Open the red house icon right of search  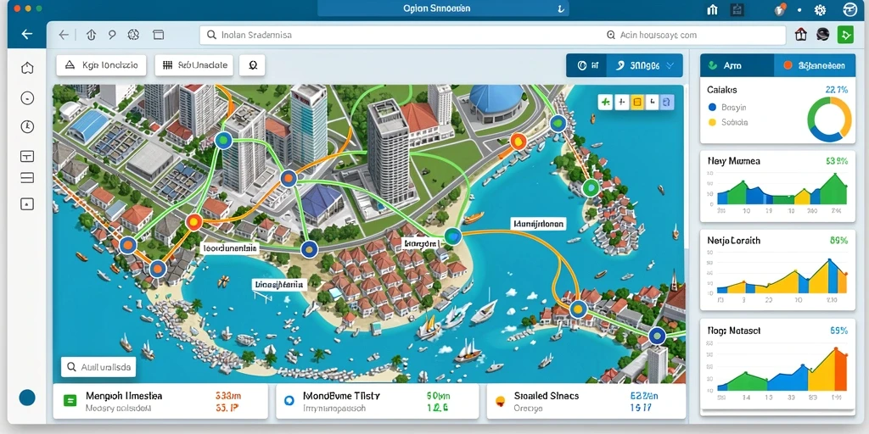click(801, 35)
